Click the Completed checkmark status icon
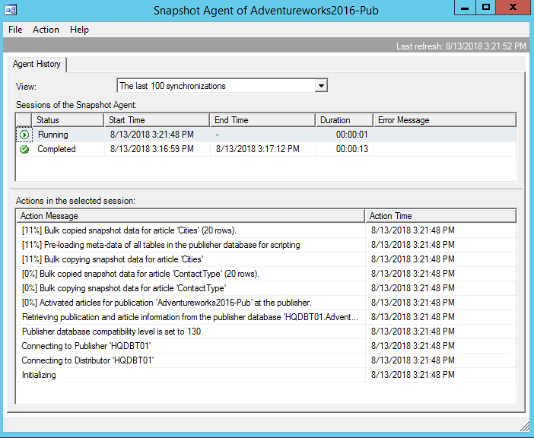 click(x=24, y=149)
